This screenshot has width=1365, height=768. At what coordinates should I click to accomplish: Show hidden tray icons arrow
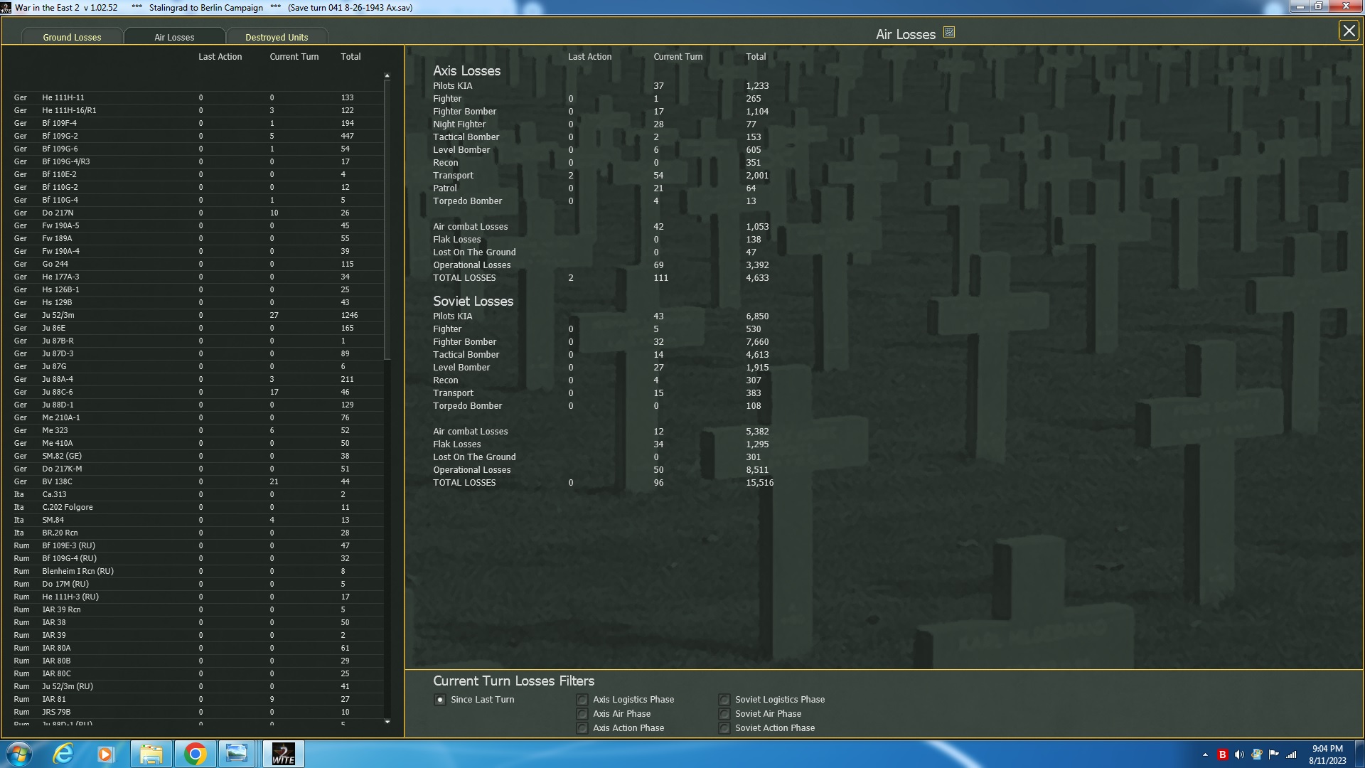click(x=1205, y=754)
